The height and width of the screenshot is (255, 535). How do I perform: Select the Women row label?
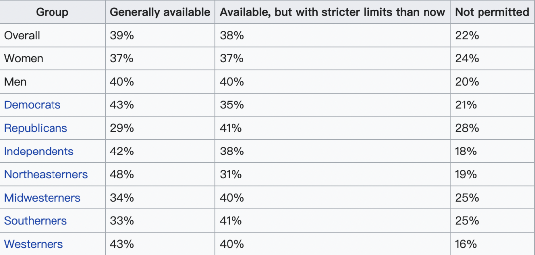pyautogui.click(x=24, y=58)
